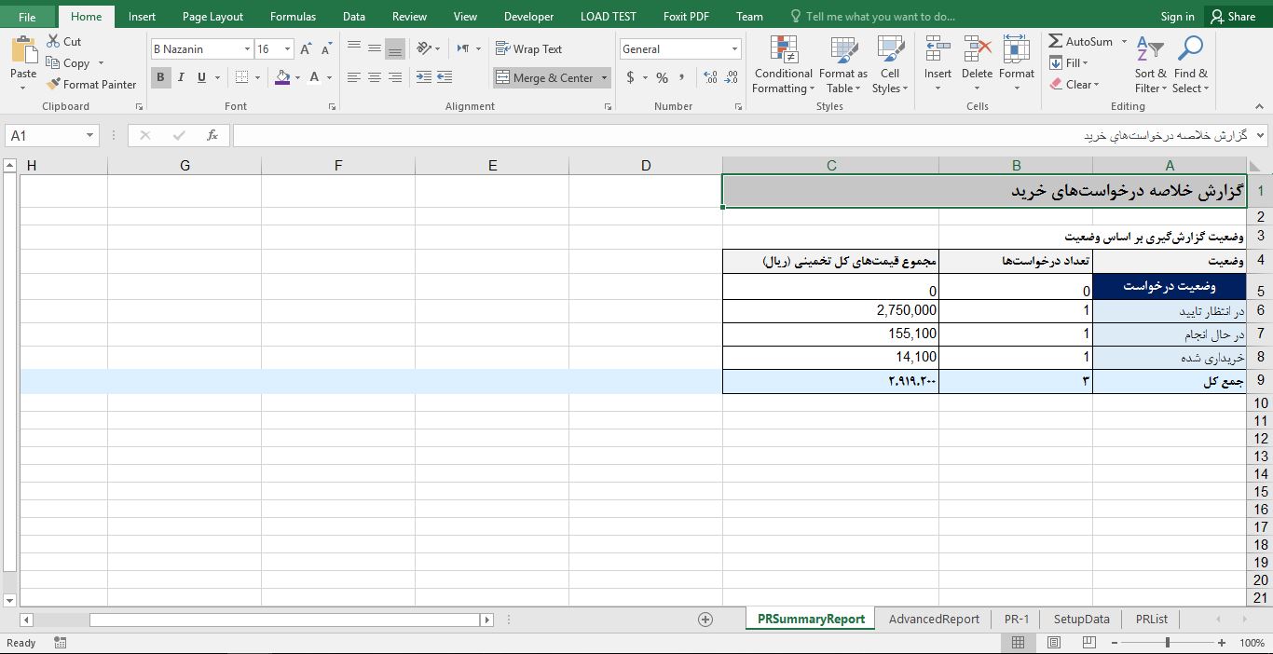Toggle Italic formatting
The height and width of the screenshot is (654, 1273).
tap(181, 77)
